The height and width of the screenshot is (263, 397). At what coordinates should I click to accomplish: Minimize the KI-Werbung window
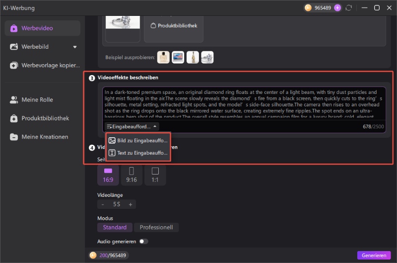point(364,8)
